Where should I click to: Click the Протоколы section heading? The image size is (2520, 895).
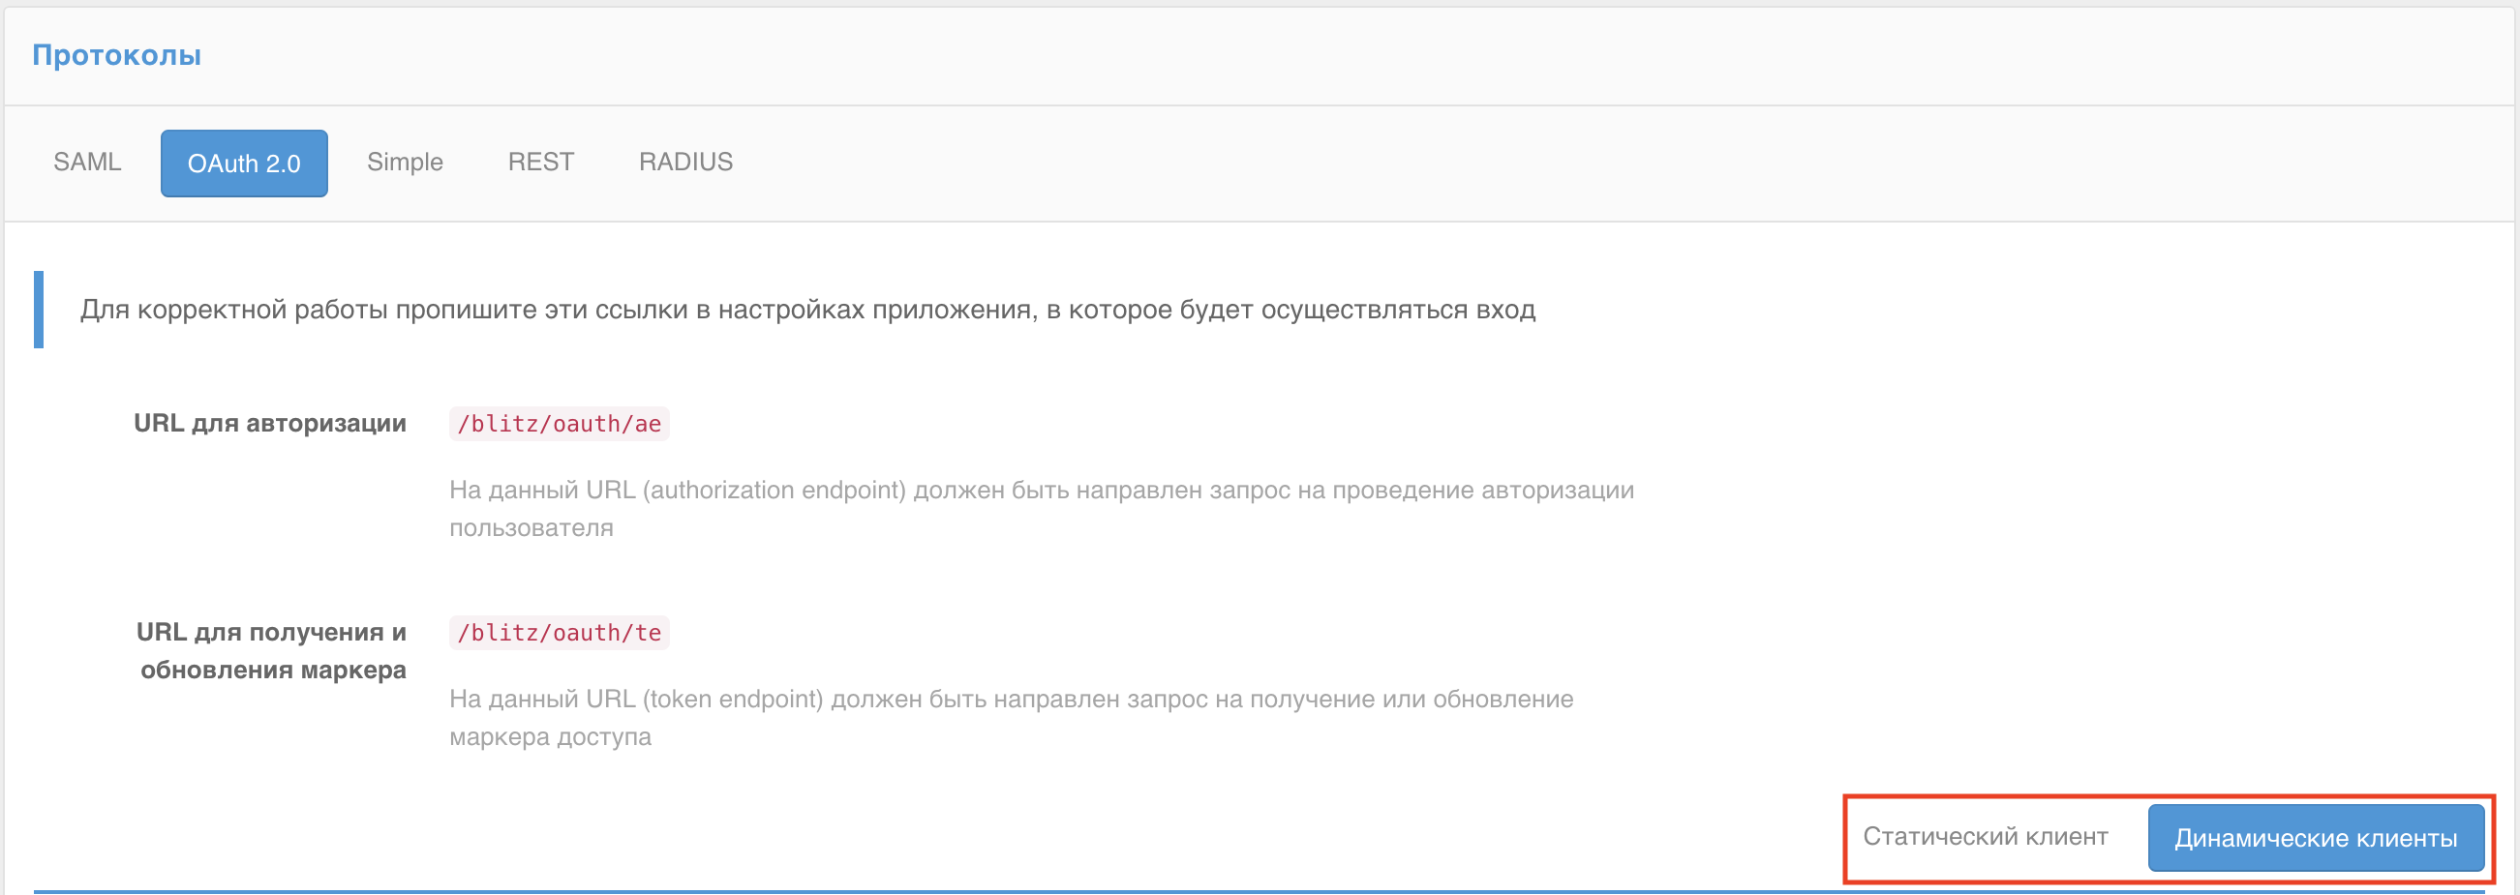(x=116, y=55)
